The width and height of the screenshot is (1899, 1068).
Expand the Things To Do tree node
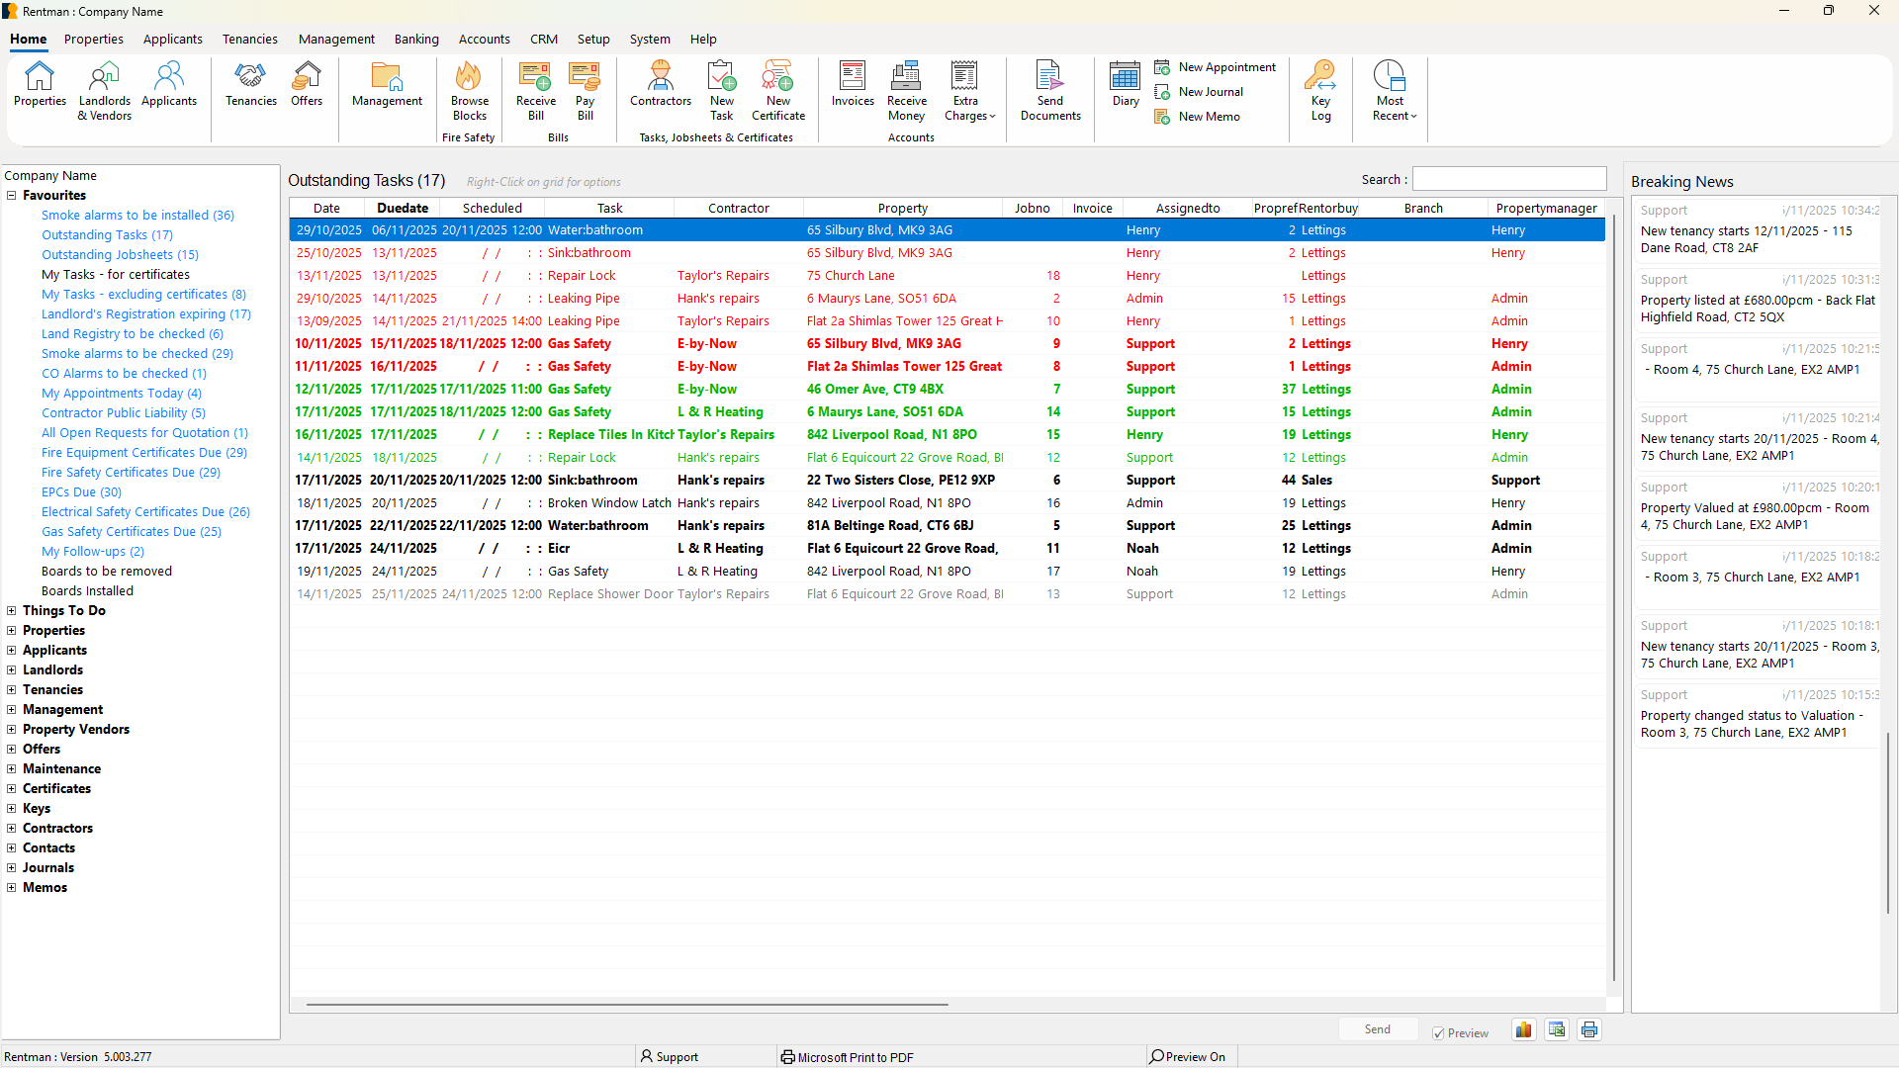point(12,611)
